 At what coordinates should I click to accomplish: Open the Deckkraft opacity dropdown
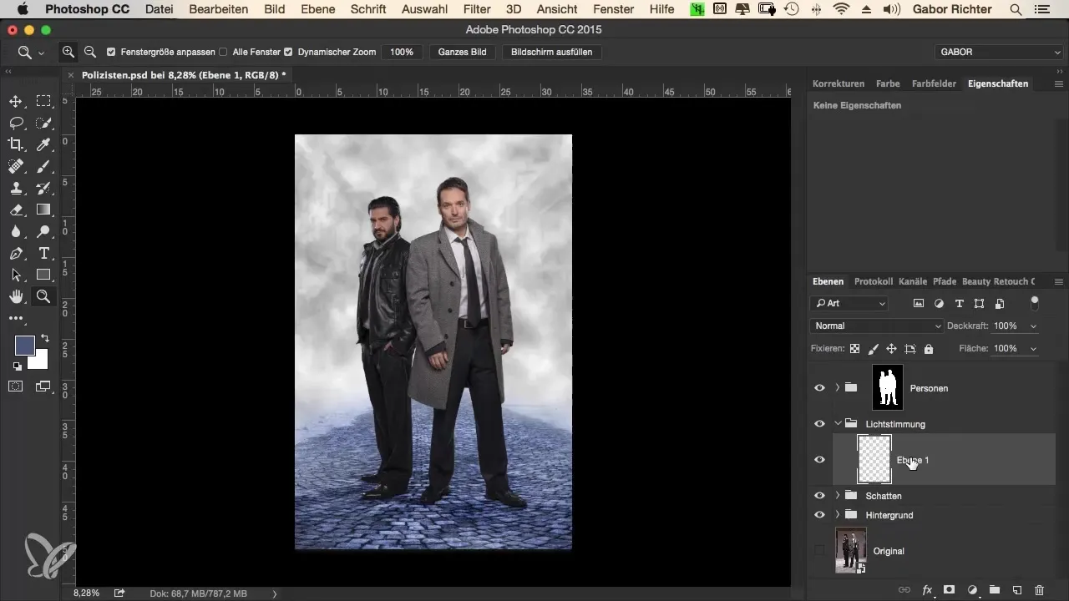(x=1035, y=326)
